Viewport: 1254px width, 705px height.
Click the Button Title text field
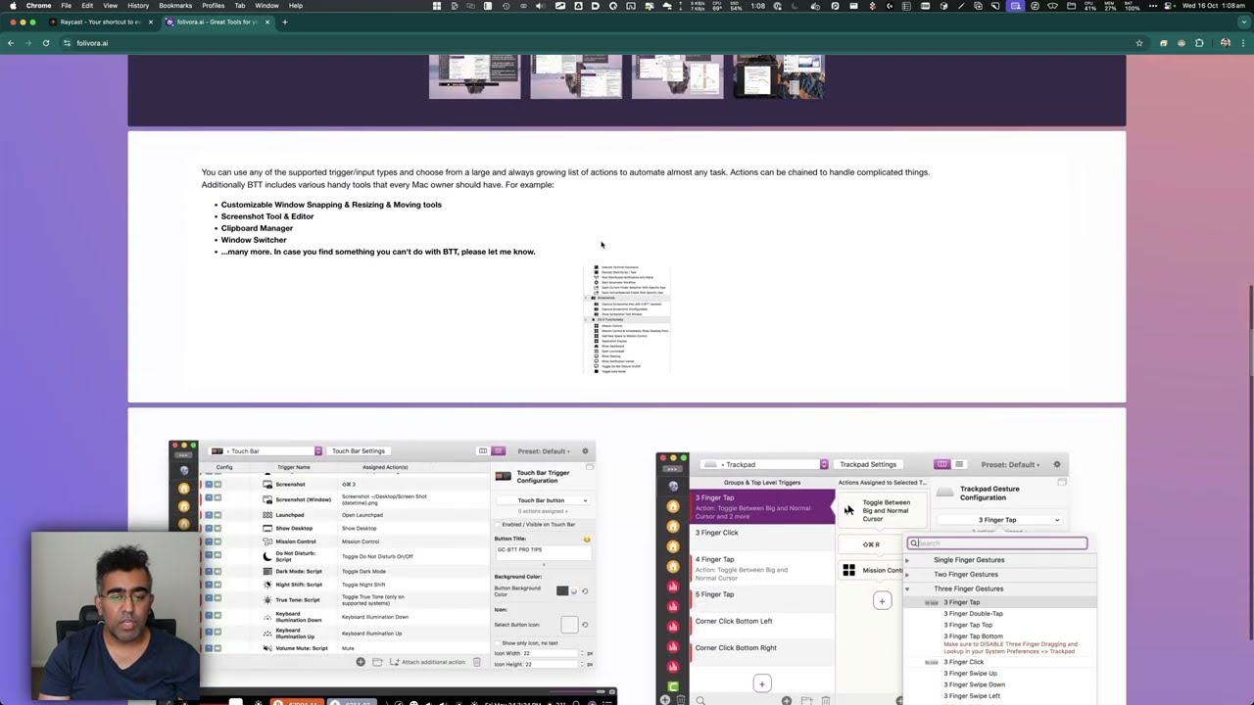click(542, 550)
